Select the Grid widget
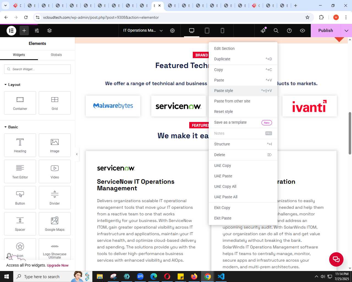 click(55, 103)
